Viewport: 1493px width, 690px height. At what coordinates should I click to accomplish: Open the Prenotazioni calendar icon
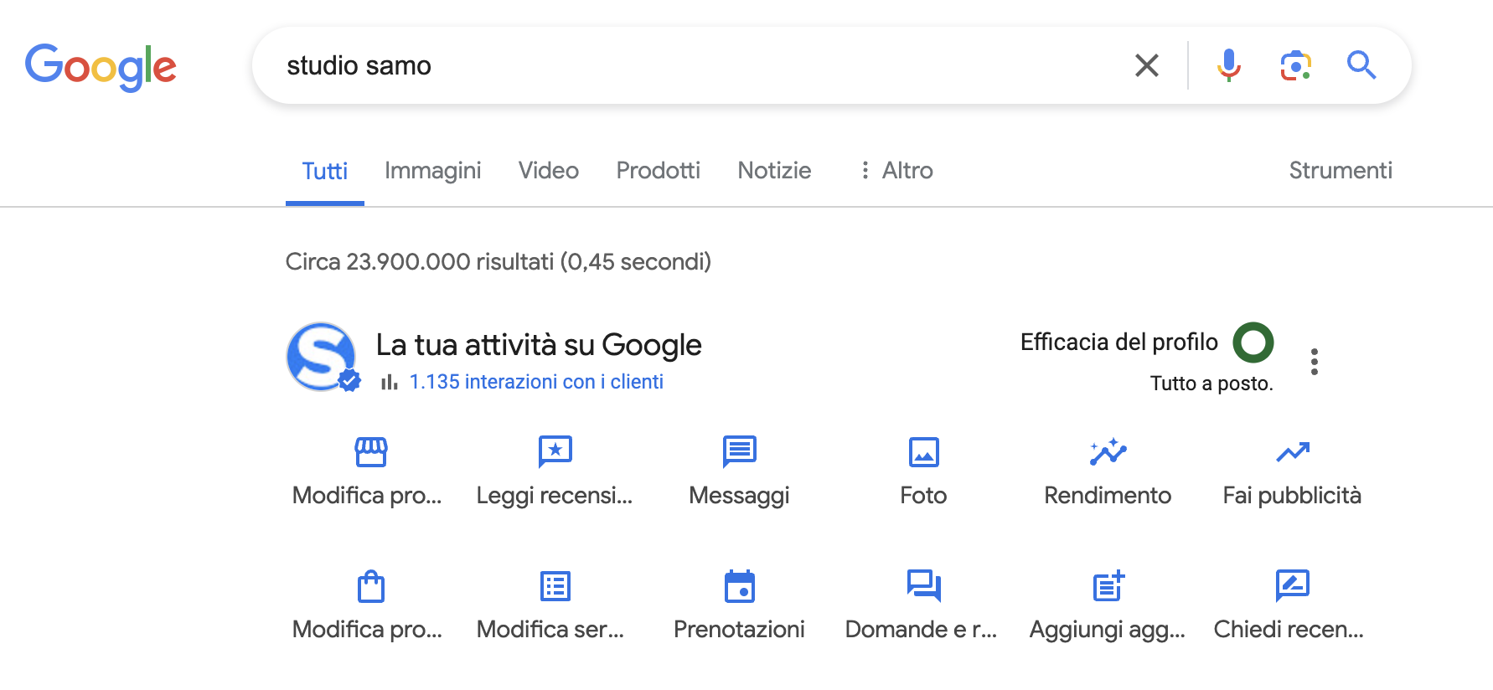pyautogui.click(x=739, y=586)
